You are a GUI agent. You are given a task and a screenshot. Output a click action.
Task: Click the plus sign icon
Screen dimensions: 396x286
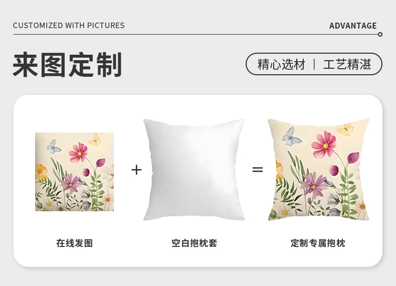(x=136, y=170)
